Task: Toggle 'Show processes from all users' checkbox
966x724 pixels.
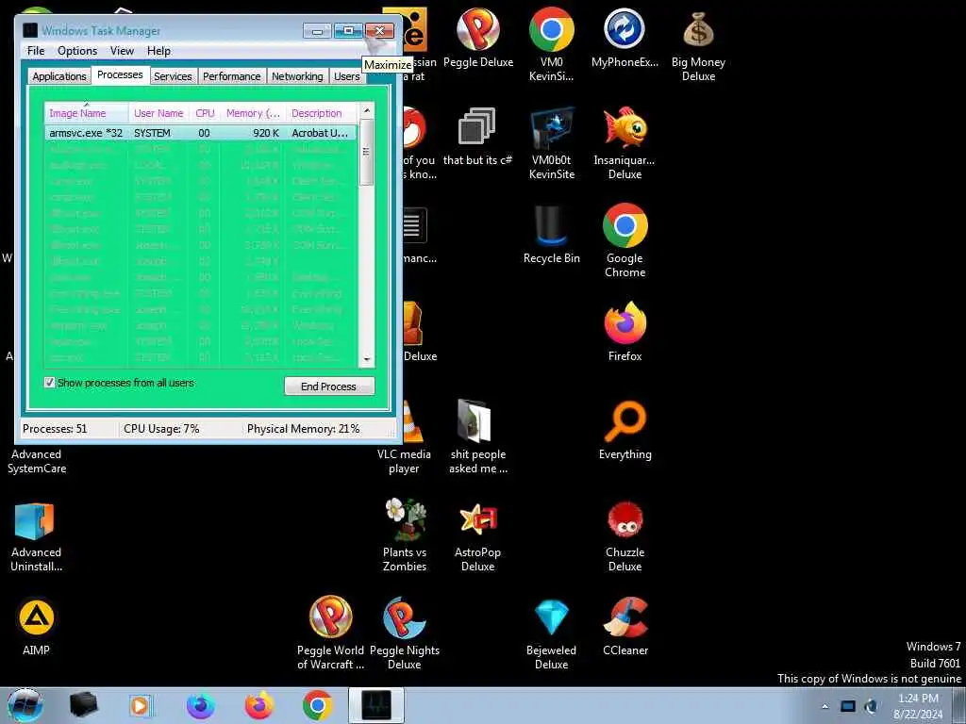Action: tap(49, 383)
